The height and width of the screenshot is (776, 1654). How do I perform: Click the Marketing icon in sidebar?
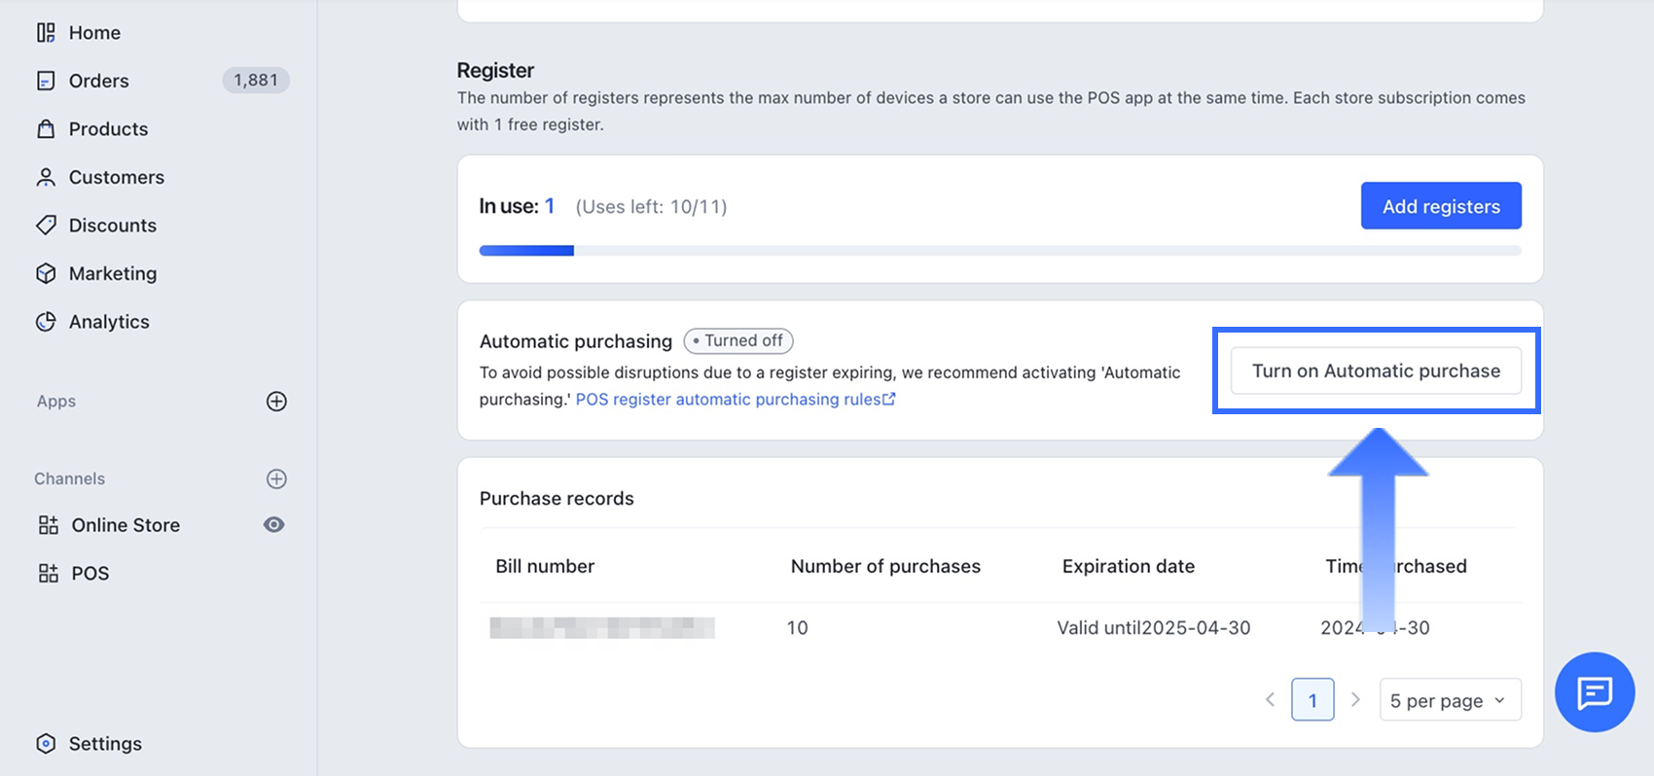[46, 273]
